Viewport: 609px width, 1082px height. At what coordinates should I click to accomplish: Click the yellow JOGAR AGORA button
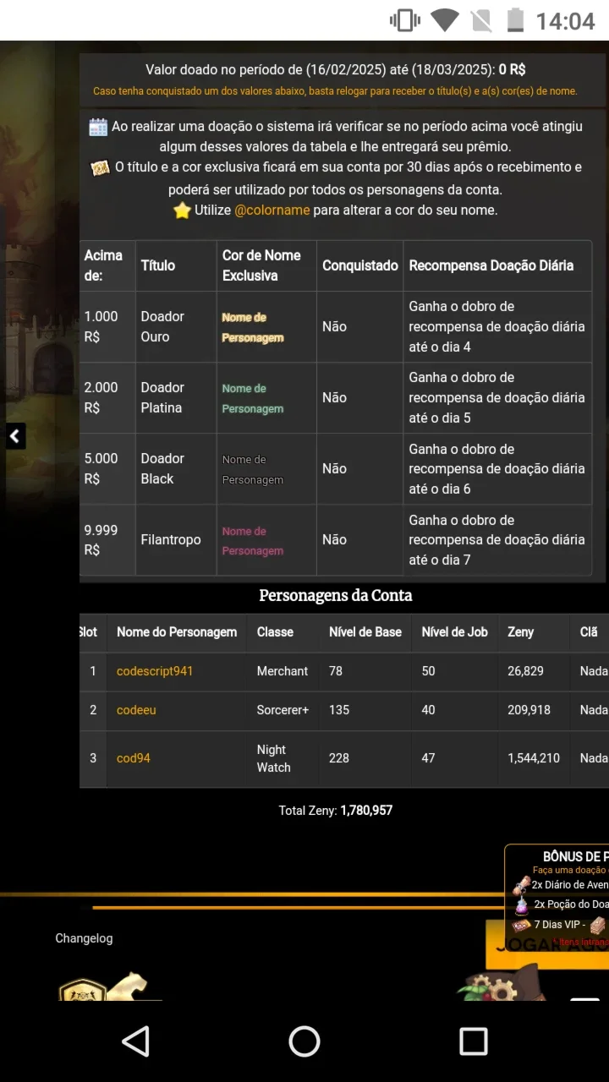click(547, 944)
